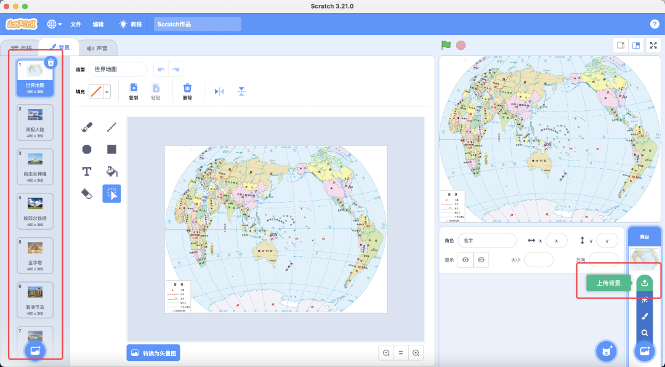The width and height of the screenshot is (665, 367).
Task: Select the Brush tool in paint editor
Action: pyautogui.click(x=87, y=127)
